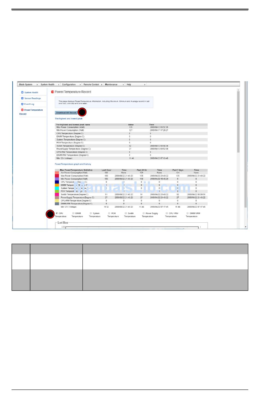
Task: Expand the Help menu arrow
Action: pyautogui.click(x=145, y=85)
